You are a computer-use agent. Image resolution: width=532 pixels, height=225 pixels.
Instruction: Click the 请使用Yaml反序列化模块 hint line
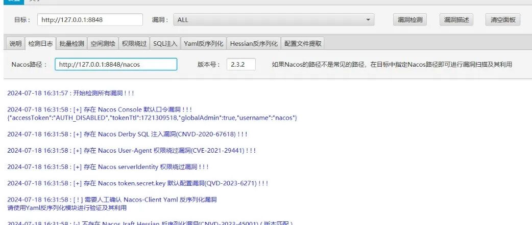tap(67, 208)
